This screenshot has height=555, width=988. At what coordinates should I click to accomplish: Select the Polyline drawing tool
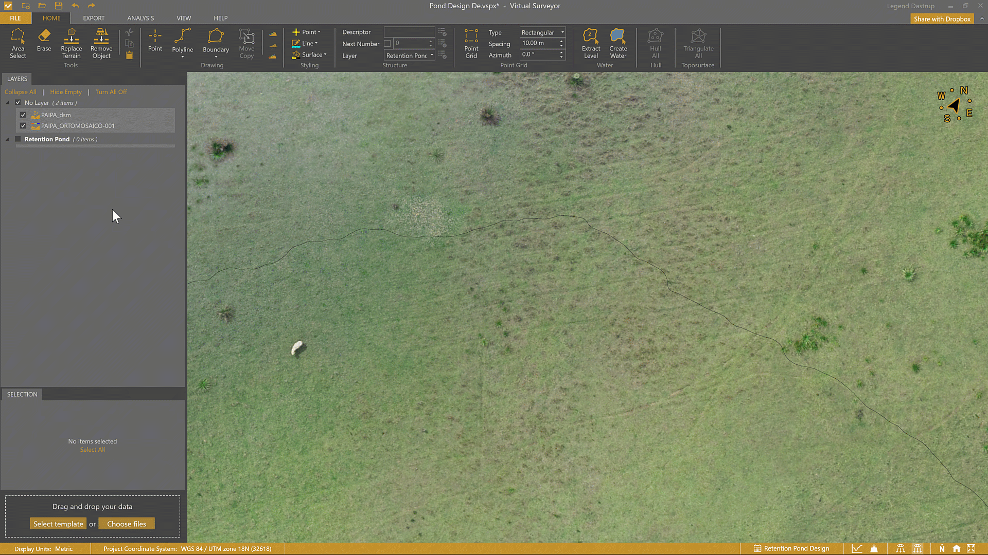(x=182, y=41)
